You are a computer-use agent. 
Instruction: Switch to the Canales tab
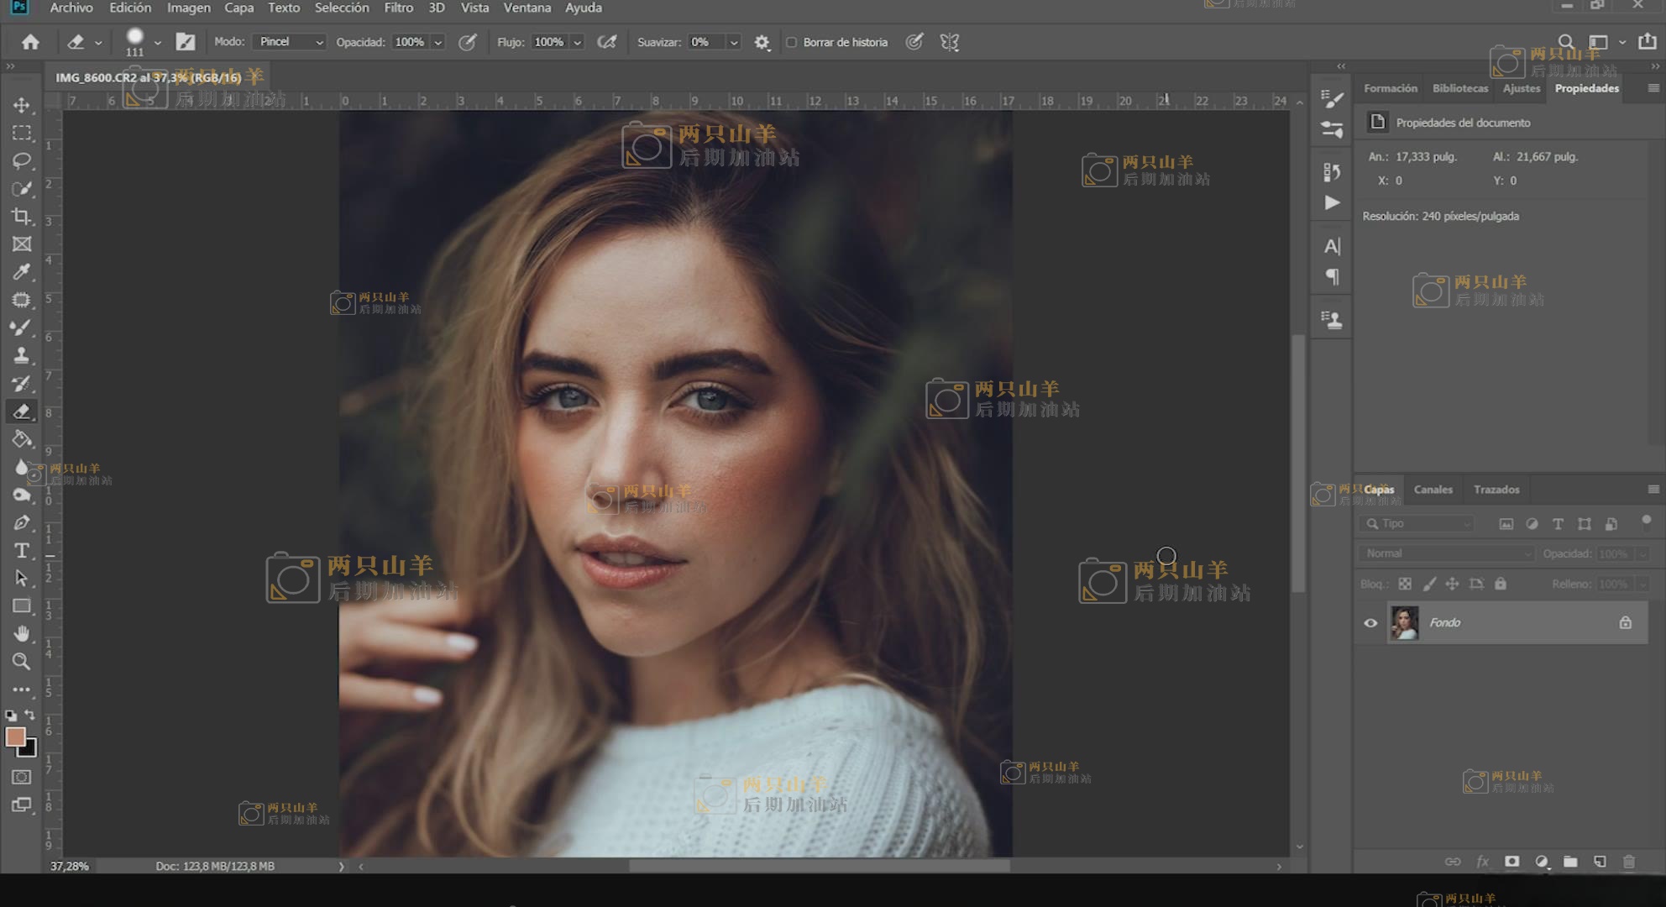click(1433, 490)
